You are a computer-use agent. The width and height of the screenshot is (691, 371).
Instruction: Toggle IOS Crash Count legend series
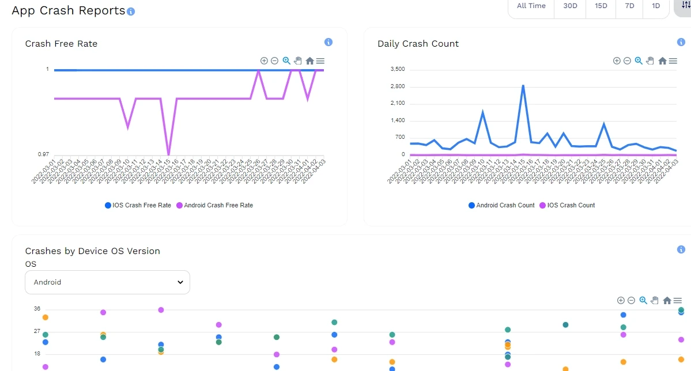[567, 205]
